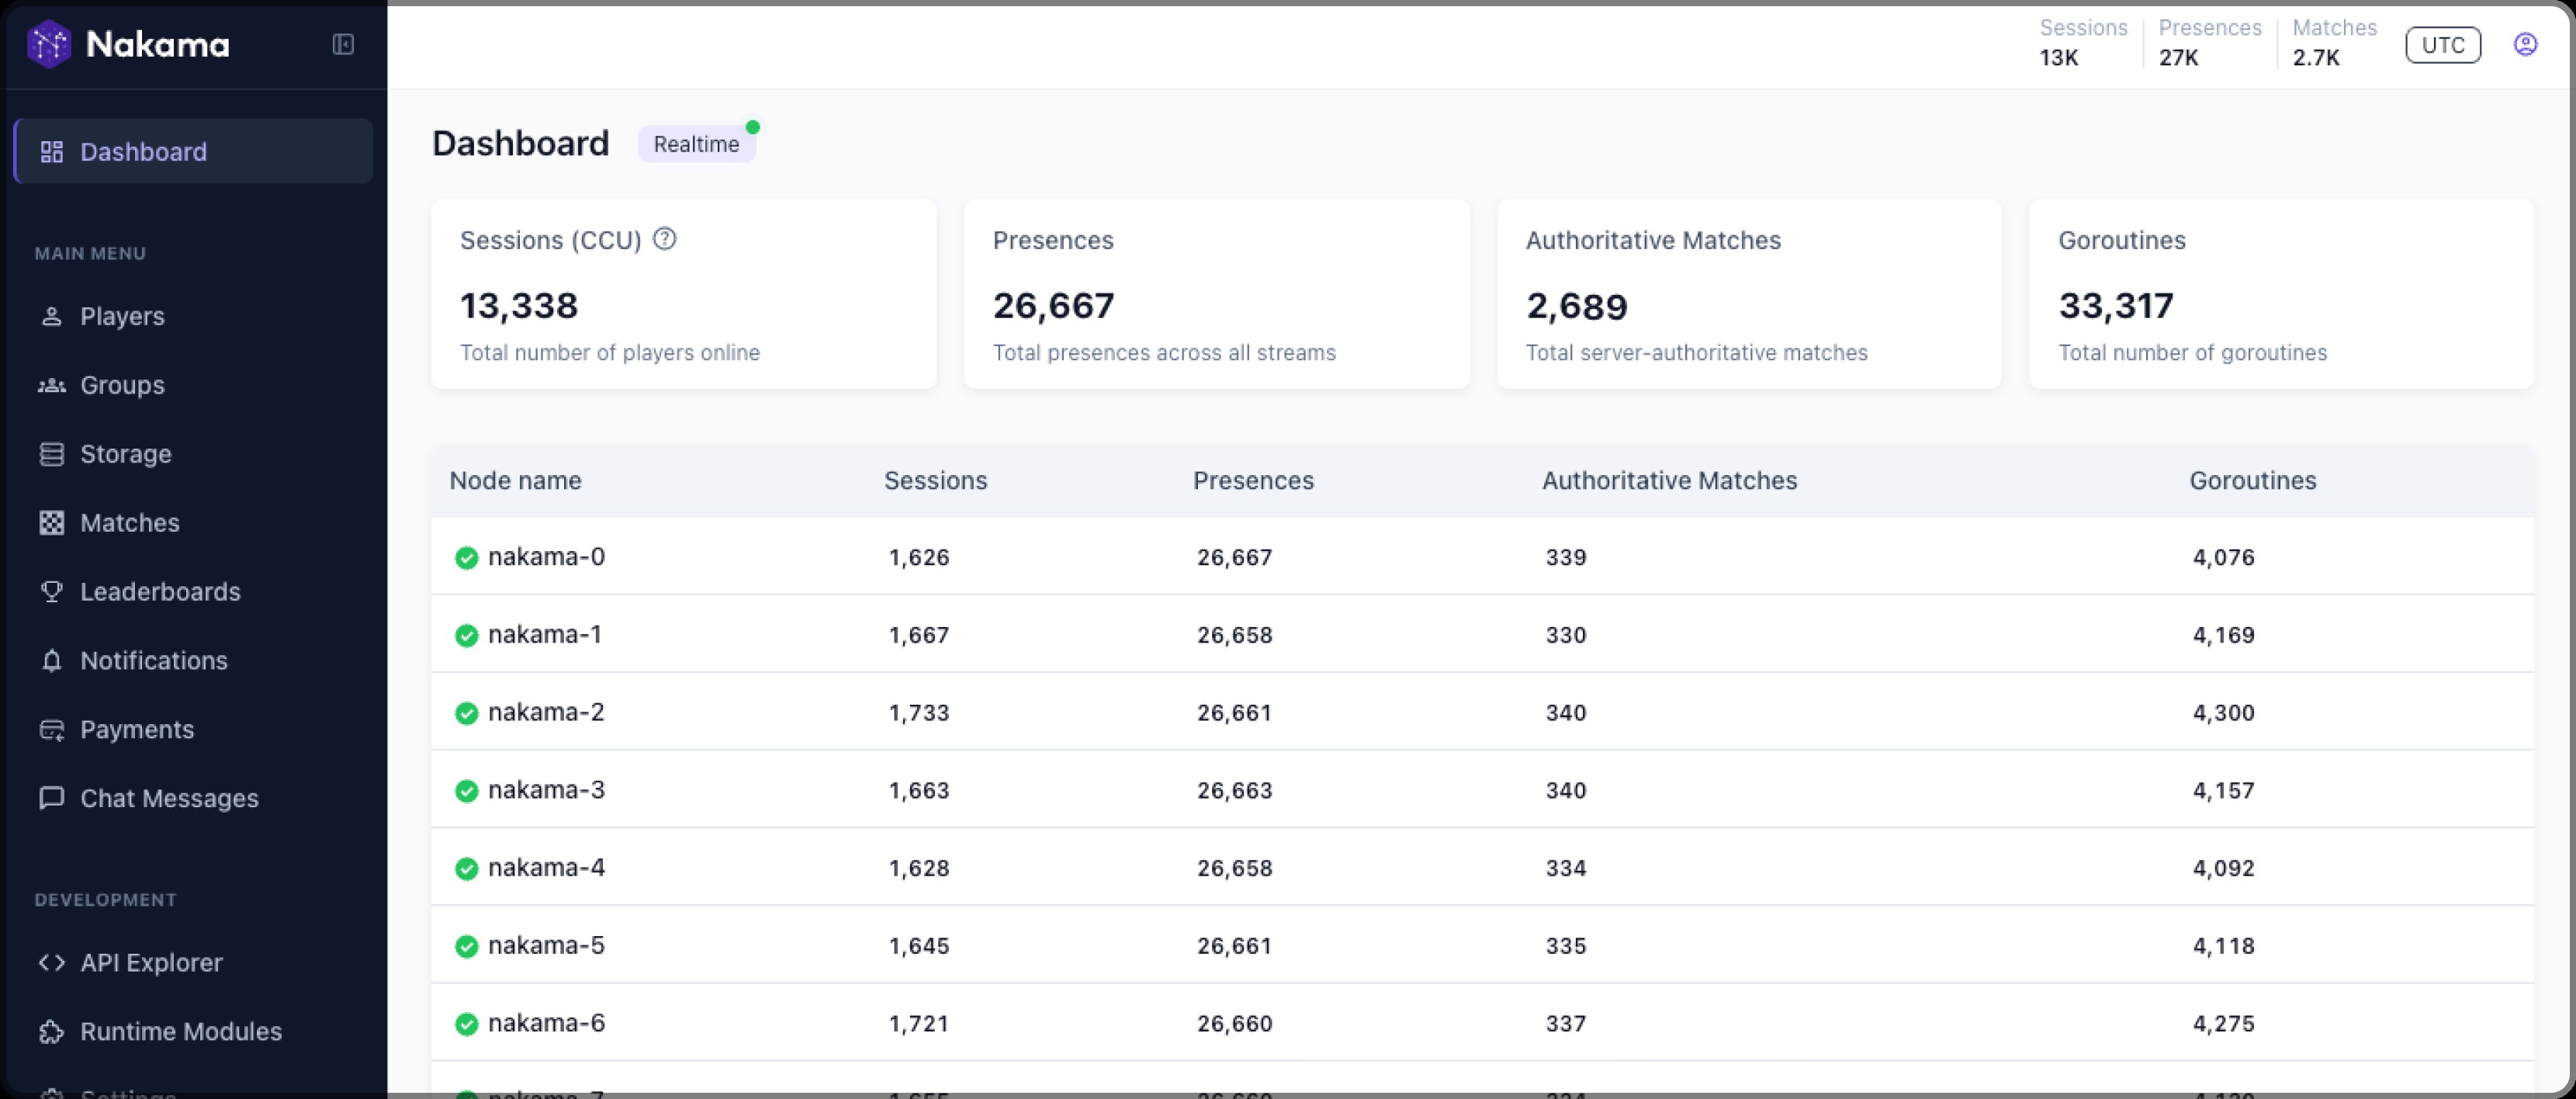Click the 13,338 sessions count
This screenshot has width=2576, height=1099.
tap(519, 306)
